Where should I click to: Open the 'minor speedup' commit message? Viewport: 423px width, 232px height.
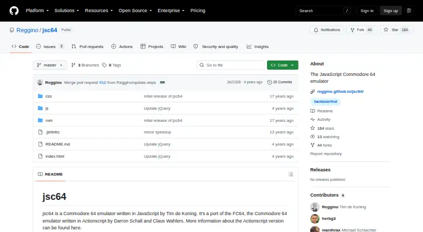(157, 132)
